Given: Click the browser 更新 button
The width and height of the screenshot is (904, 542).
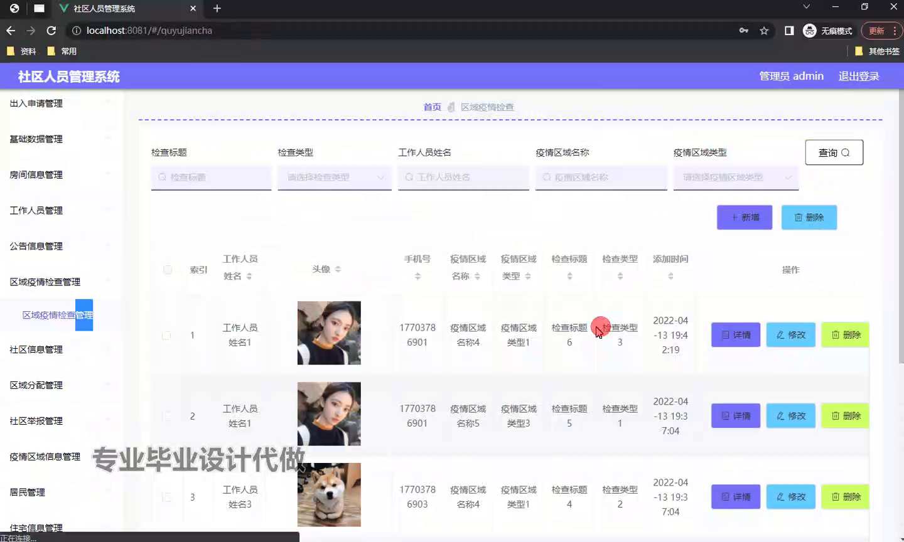Looking at the screenshot, I should tap(881, 30).
